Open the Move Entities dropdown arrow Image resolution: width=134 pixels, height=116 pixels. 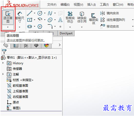click(x=133, y=26)
